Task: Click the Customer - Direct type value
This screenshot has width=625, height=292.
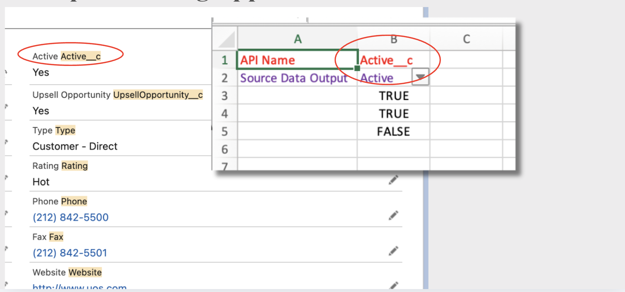Action: tap(75, 146)
